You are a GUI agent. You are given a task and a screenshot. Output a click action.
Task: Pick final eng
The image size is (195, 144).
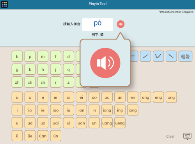tap(158, 97)
